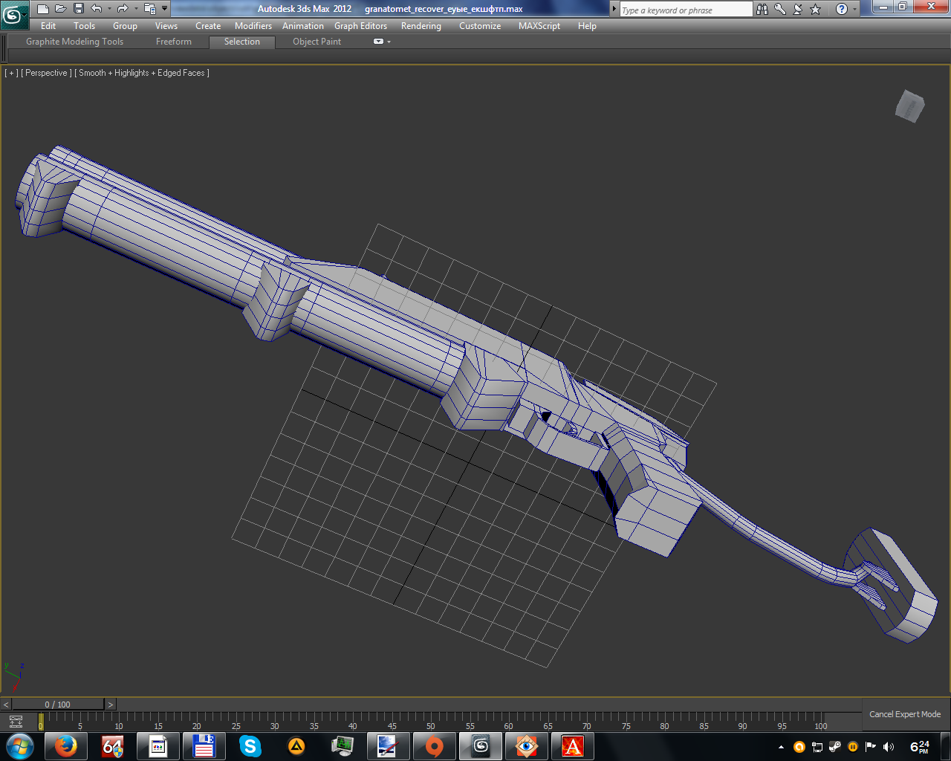The image size is (951, 761).
Task: Expand the Quick Access Toolbar customize dropdown
Action: click(x=164, y=9)
